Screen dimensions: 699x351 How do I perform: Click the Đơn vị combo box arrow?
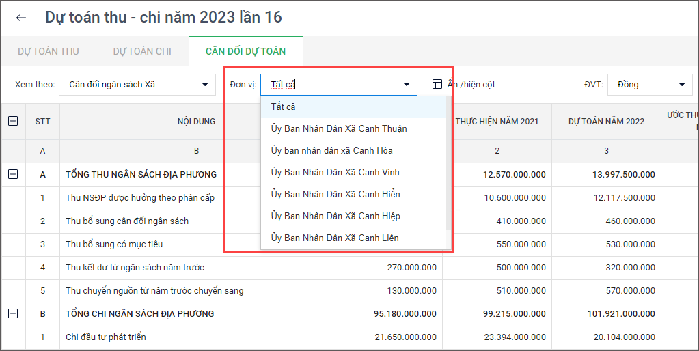407,85
